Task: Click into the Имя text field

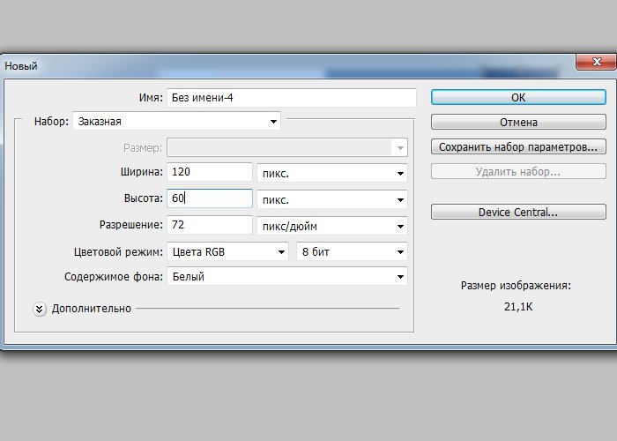Action: pos(291,97)
